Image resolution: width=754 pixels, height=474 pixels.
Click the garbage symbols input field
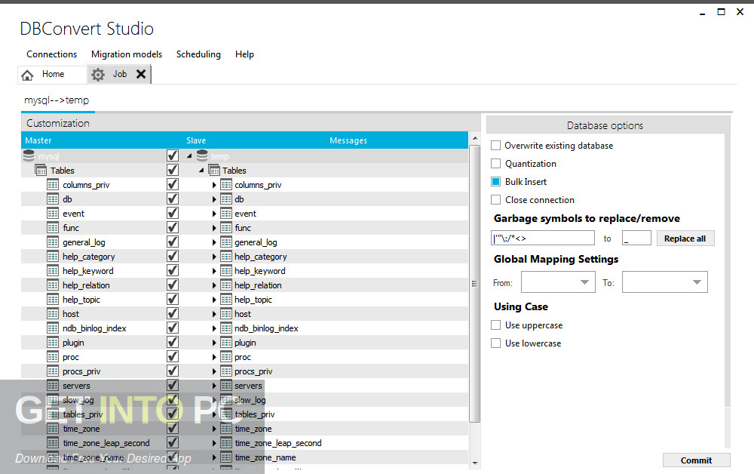pyautogui.click(x=543, y=239)
